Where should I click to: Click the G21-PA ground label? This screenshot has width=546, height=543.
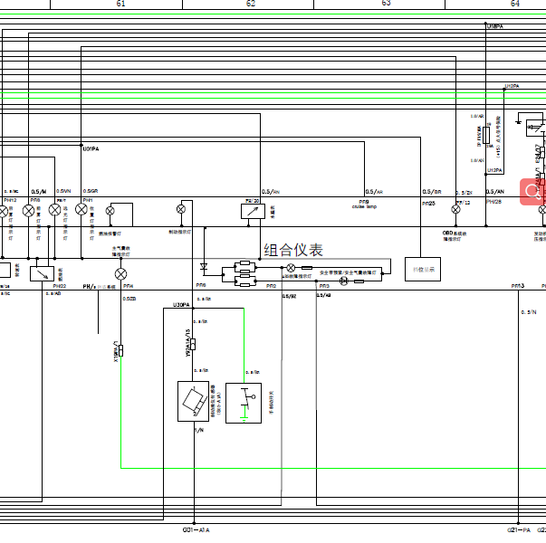pos(519,529)
